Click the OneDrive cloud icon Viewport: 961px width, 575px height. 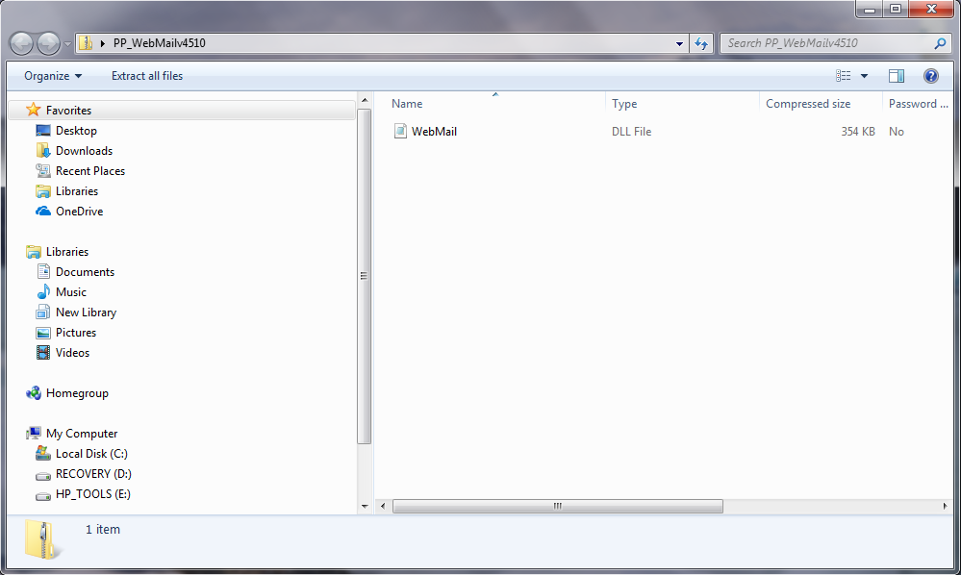click(x=43, y=212)
